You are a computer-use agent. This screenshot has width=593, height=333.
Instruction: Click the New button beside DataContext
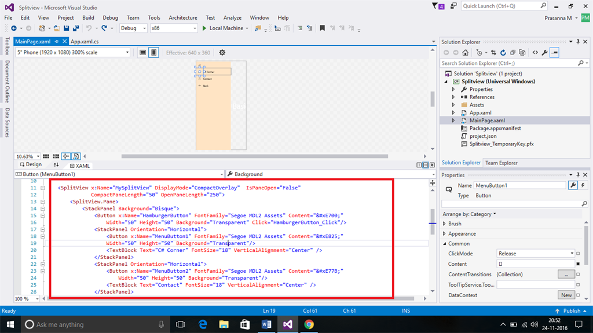[566, 295]
